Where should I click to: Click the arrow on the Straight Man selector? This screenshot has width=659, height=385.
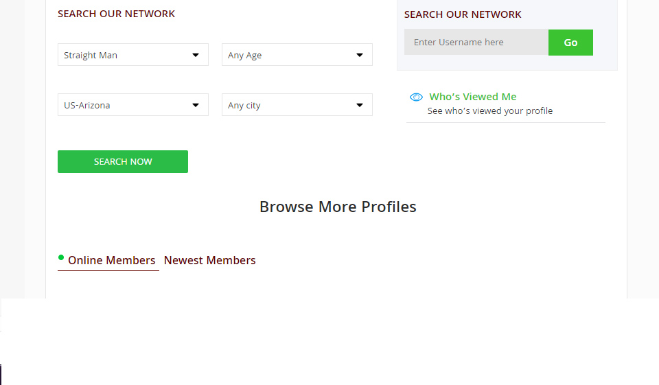[x=196, y=55]
